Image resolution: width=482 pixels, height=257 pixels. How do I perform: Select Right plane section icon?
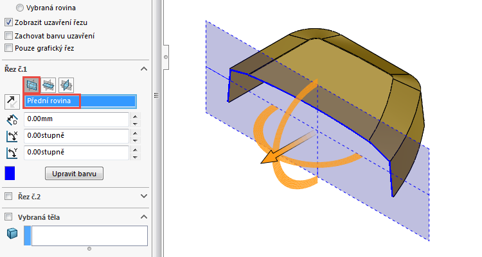click(66, 85)
